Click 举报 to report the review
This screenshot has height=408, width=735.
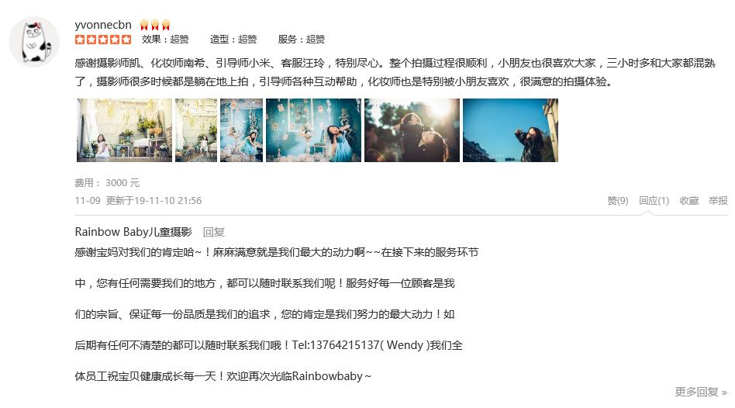pyautogui.click(x=718, y=201)
